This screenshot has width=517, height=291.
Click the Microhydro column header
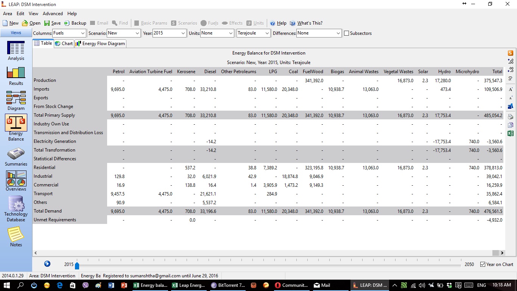[x=467, y=72]
